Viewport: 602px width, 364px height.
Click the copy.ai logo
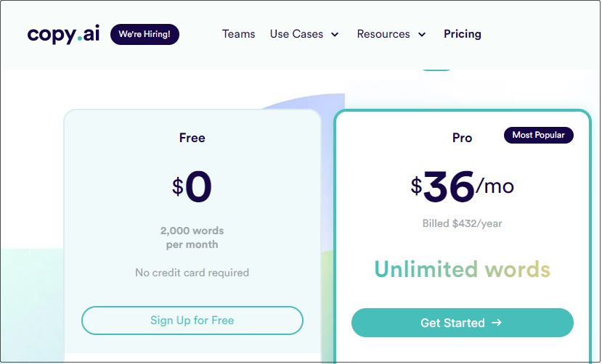coord(63,34)
